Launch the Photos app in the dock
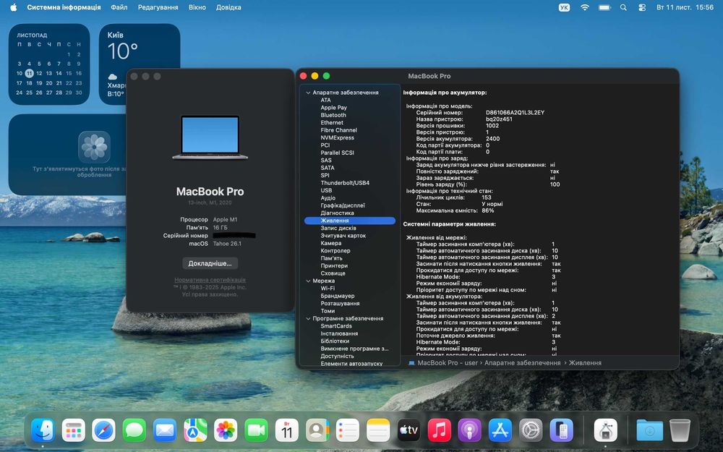The image size is (723, 452). 226,431
